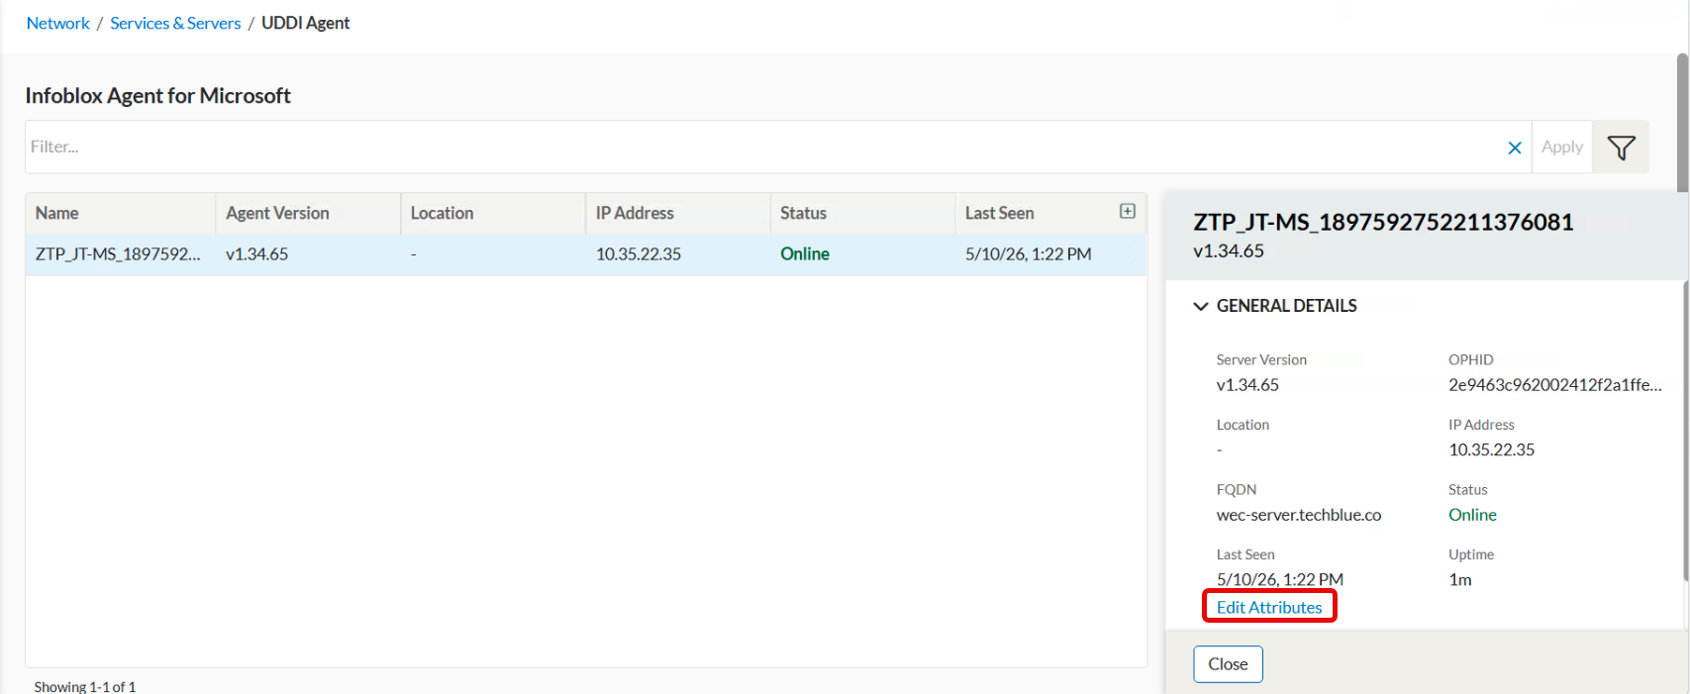Close the agent details panel
Image resolution: width=1690 pixels, height=694 pixels.
[1228, 664]
